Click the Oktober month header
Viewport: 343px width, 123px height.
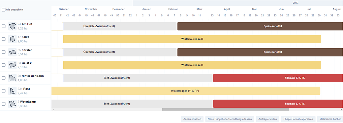pos(64,10)
